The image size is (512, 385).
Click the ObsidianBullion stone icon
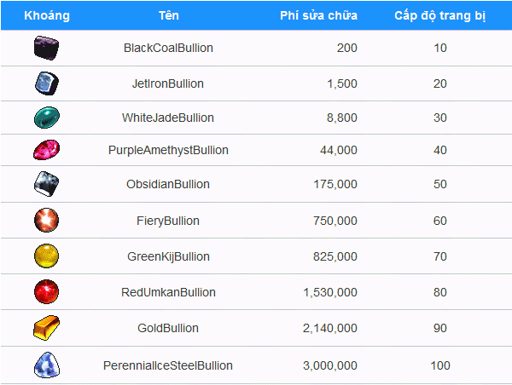(x=47, y=184)
